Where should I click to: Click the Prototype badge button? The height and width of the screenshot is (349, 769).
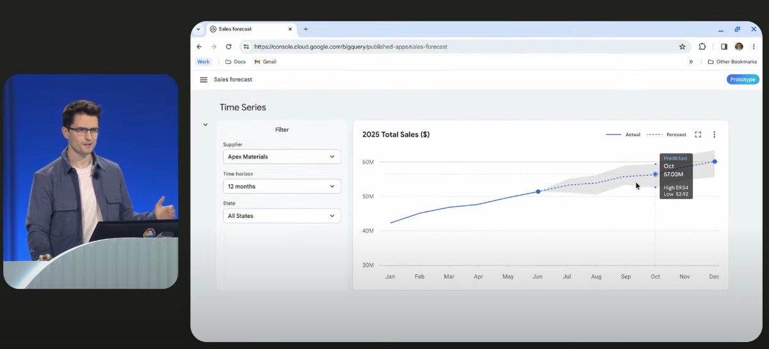(743, 80)
